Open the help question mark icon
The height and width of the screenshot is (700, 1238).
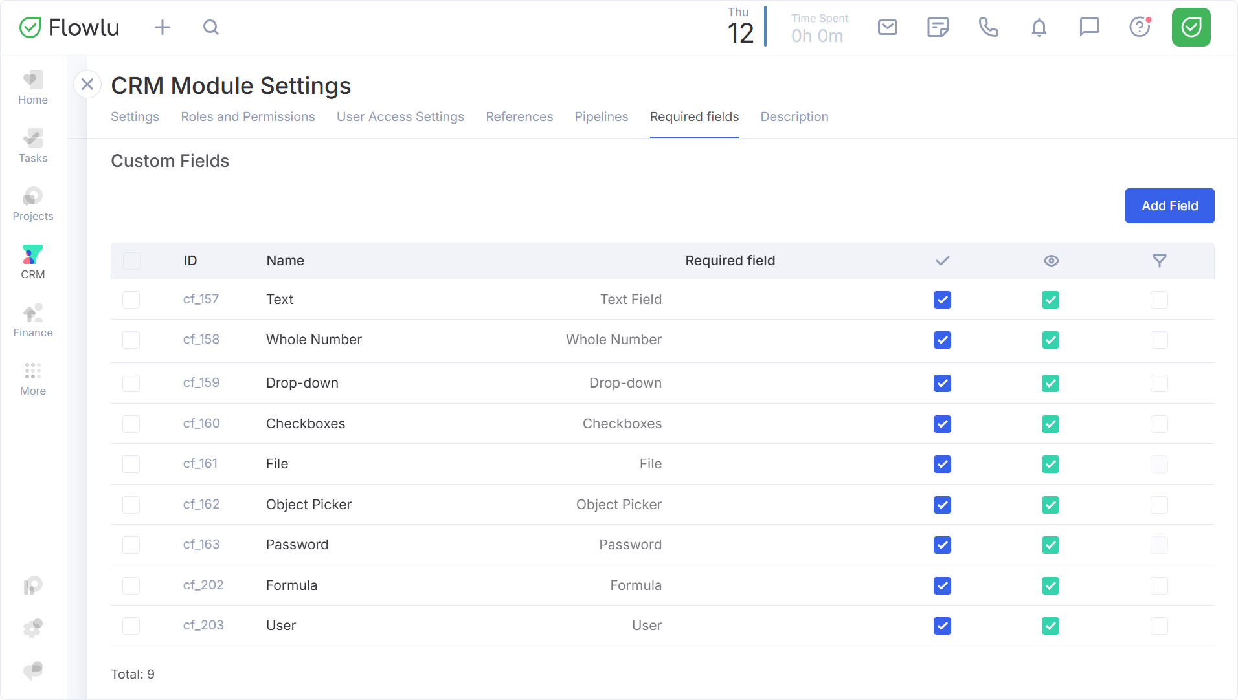click(1139, 27)
